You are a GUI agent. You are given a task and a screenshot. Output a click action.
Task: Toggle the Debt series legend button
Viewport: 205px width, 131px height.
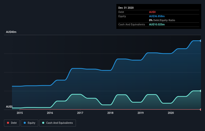click(12, 123)
